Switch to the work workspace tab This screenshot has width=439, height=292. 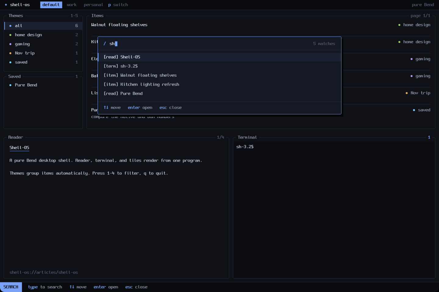pos(72,5)
